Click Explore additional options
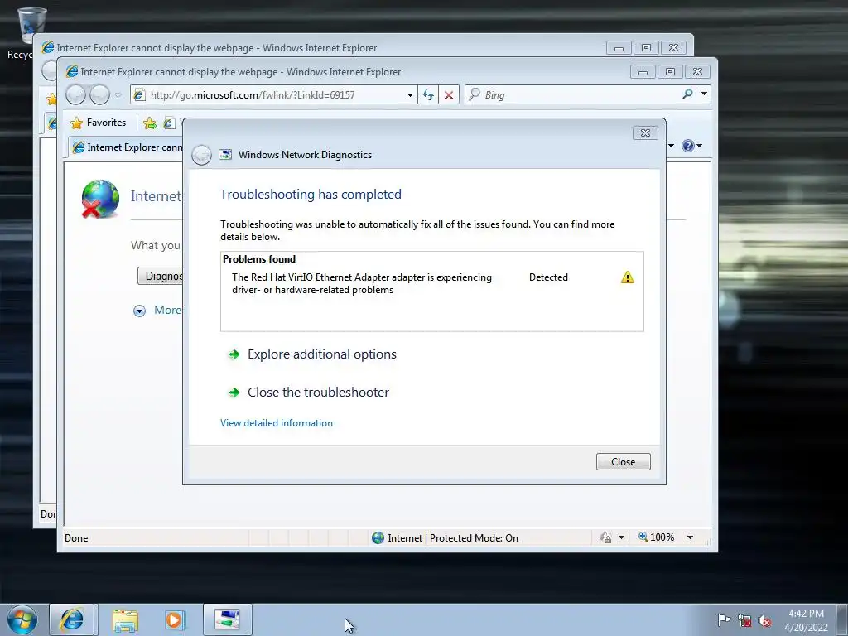 [x=322, y=354]
